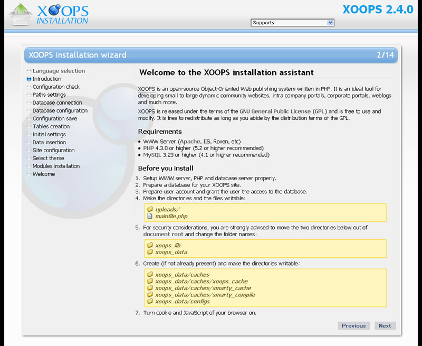Click the XOOPS Installation logo

(x=62, y=15)
